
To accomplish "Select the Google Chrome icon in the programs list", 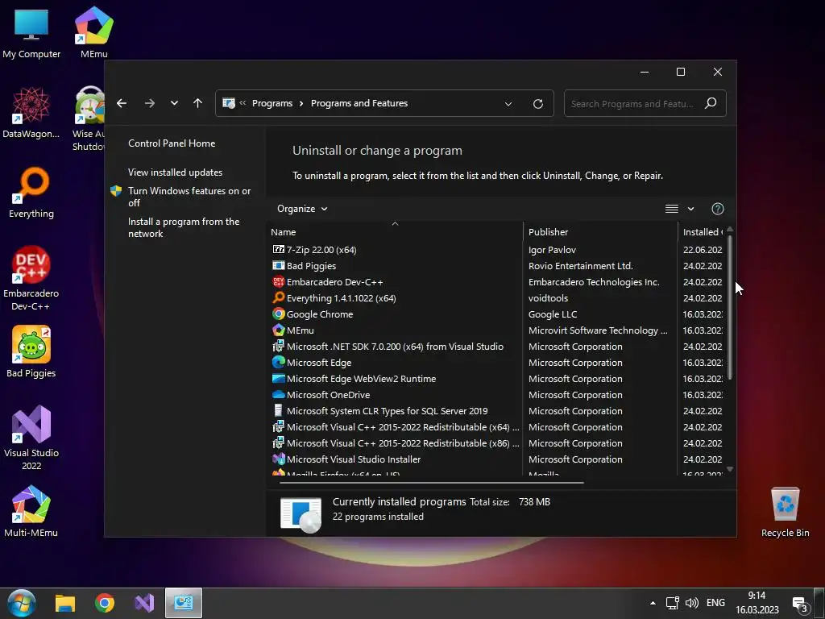I will point(278,314).
